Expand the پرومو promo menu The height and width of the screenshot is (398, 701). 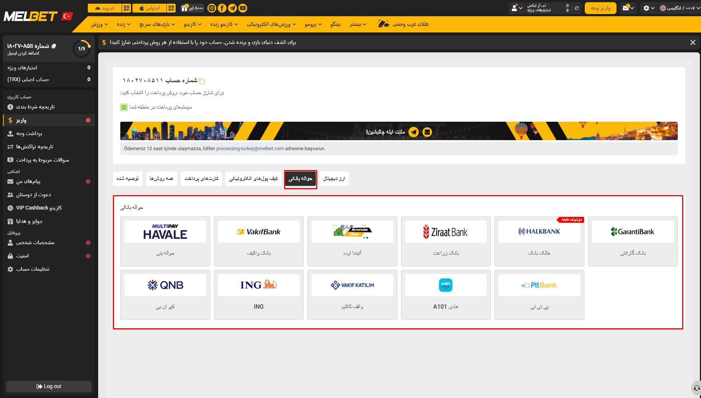point(313,24)
